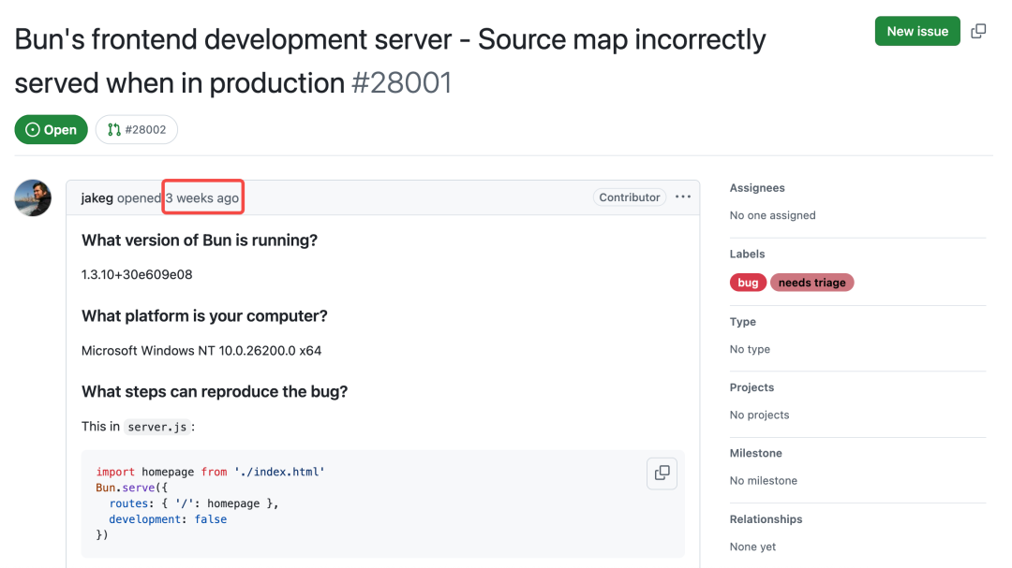1012x568 pixels.
Task: Click the Projects sidebar heading
Action: pyautogui.click(x=752, y=387)
